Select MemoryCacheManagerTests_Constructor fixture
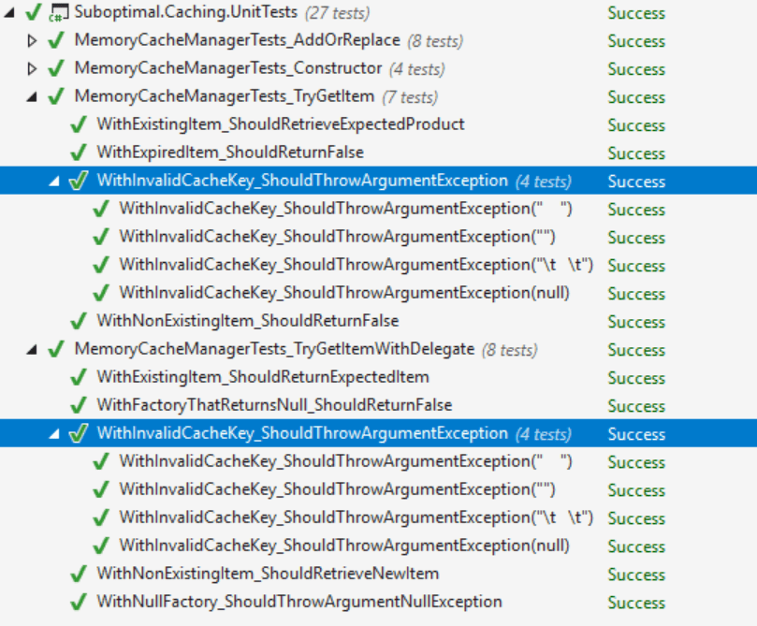The width and height of the screenshot is (757, 626). (228, 68)
